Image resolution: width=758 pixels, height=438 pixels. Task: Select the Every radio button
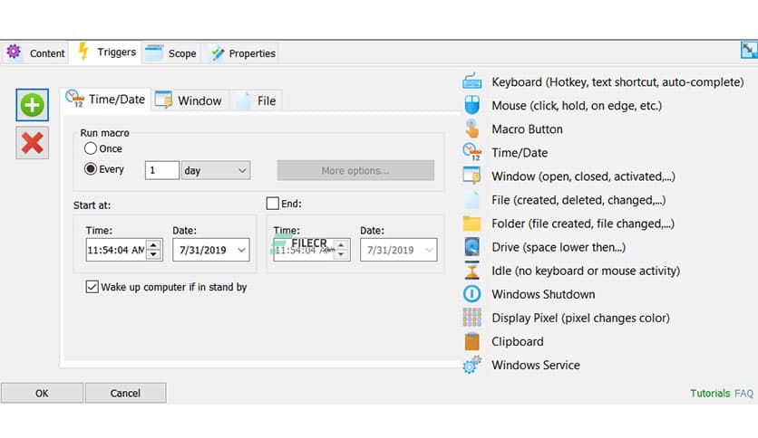click(91, 169)
